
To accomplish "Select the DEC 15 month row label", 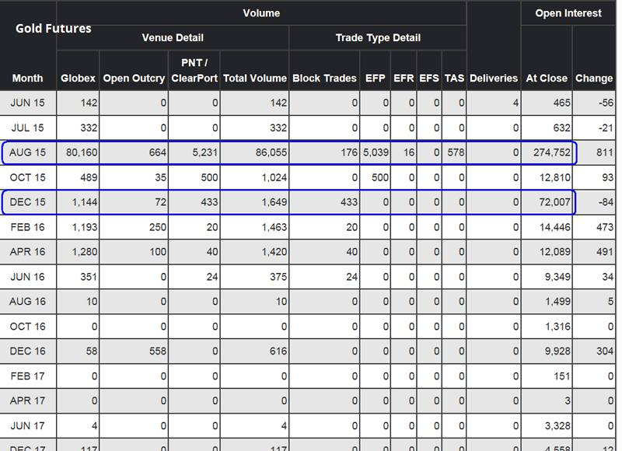I will click(x=28, y=203).
